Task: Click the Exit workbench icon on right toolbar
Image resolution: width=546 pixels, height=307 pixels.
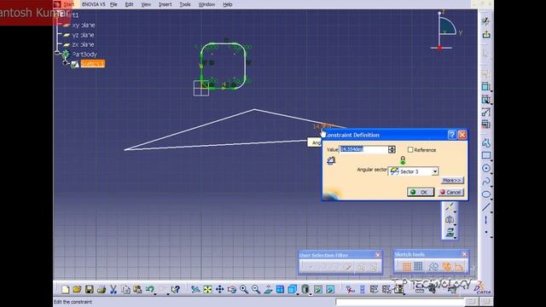Action: pyautogui.click(x=486, y=34)
